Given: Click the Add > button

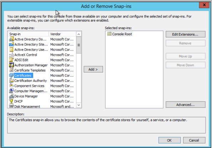Looking at the screenshot, I should (x=93, y=69).
